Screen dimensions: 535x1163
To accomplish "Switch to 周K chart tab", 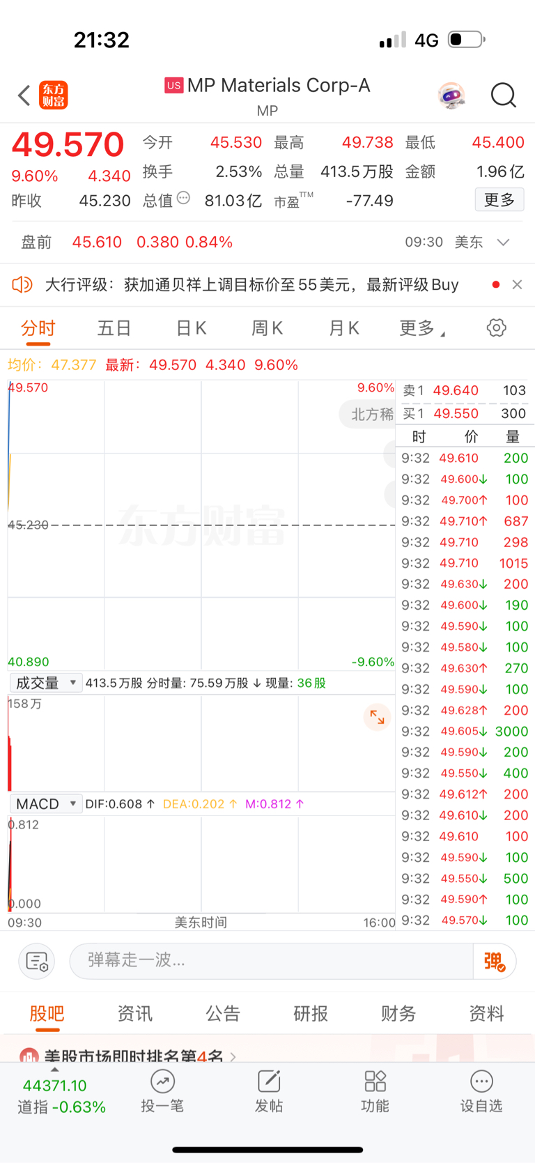I will point(267,328).
